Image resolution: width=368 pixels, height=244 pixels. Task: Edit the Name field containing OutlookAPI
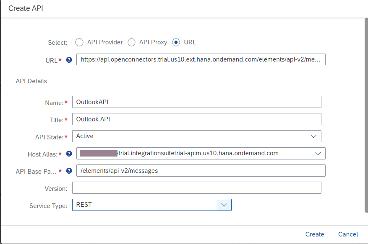coord(196,102)
